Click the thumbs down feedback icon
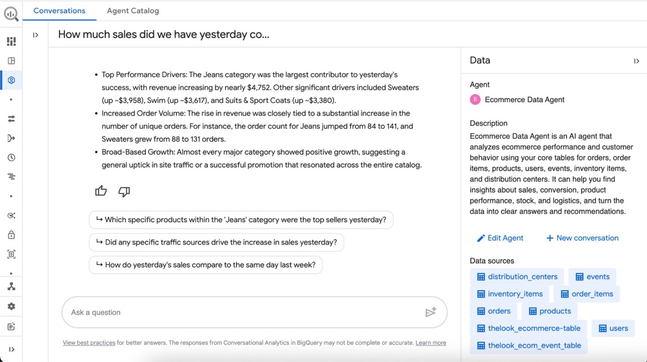 [x=124, y=191]
